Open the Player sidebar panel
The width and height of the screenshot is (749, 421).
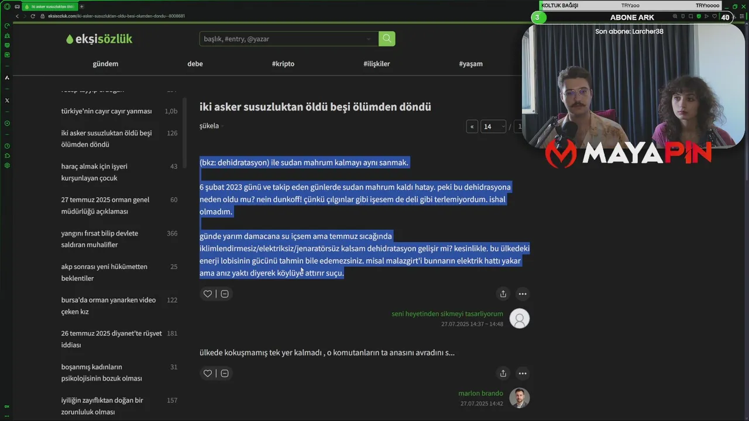pos(7,123)
